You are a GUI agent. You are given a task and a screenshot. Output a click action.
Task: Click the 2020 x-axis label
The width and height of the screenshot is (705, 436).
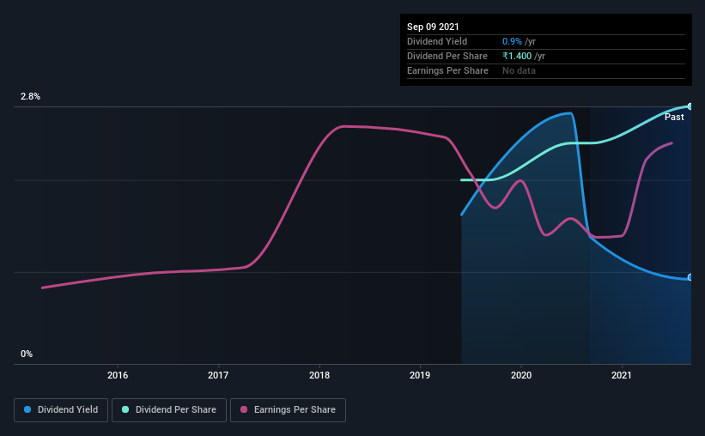click(x=521, y=375)
